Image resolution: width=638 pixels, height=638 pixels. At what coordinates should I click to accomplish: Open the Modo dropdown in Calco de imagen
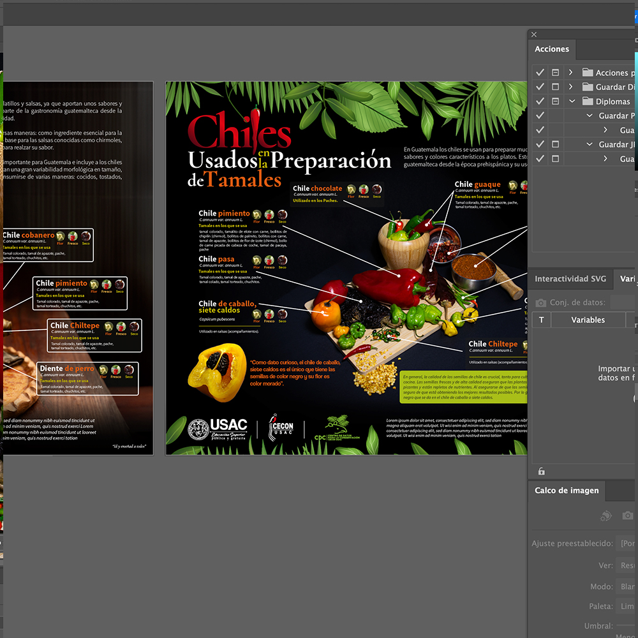[x=627, y=586]
